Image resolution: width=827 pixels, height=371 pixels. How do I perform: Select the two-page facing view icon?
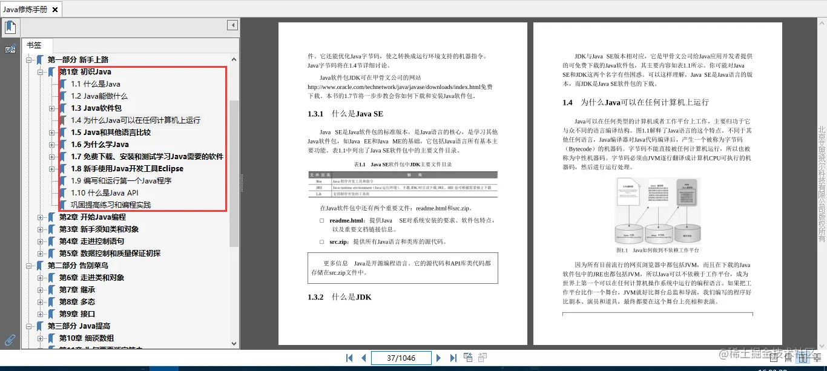[x=803, y=358]
